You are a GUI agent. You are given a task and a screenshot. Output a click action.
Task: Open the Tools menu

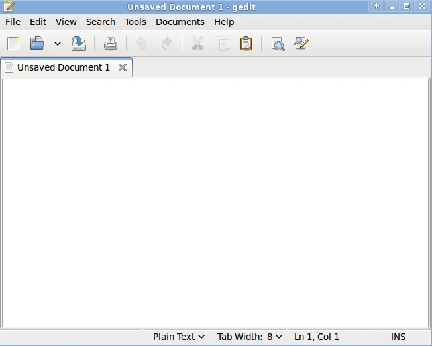(x=135, y=22)
